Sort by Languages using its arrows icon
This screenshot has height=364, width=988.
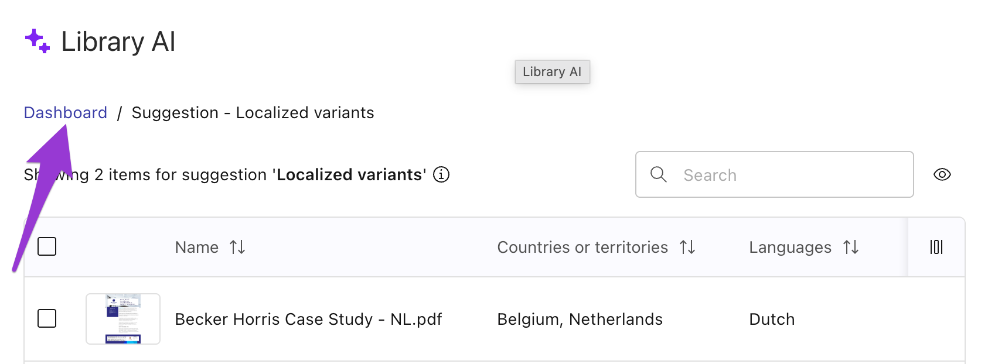tap(851, 247)
